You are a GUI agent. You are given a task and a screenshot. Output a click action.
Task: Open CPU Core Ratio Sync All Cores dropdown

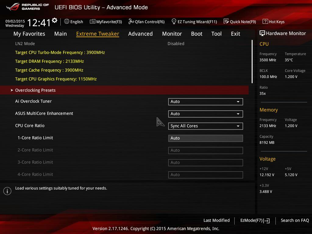[x=206, y=126]
